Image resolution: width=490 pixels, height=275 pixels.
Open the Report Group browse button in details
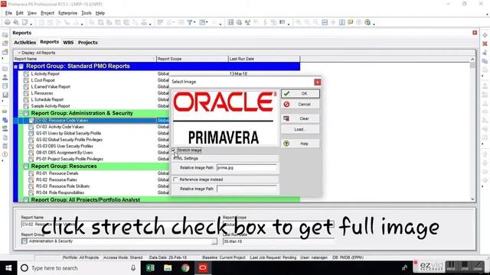(x=214, y=241)
